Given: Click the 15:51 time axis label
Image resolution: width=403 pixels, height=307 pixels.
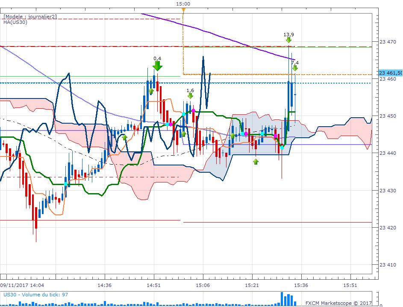Looking at the screenshot, I should 350,285.
